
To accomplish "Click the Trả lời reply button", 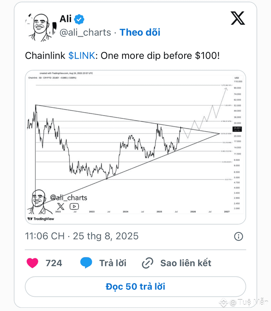I will tap(112, 263).
